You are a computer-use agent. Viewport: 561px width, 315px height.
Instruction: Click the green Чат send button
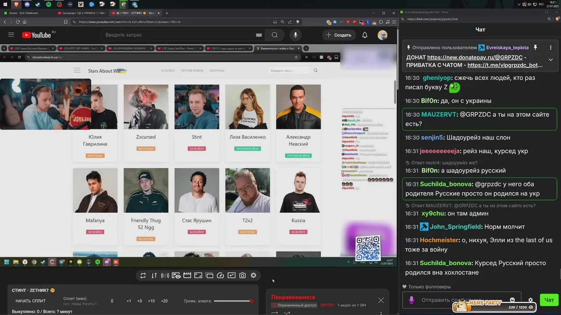[549, 300]
